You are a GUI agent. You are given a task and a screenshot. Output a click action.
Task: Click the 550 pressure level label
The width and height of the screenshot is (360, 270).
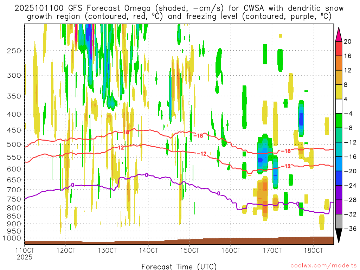14,157
